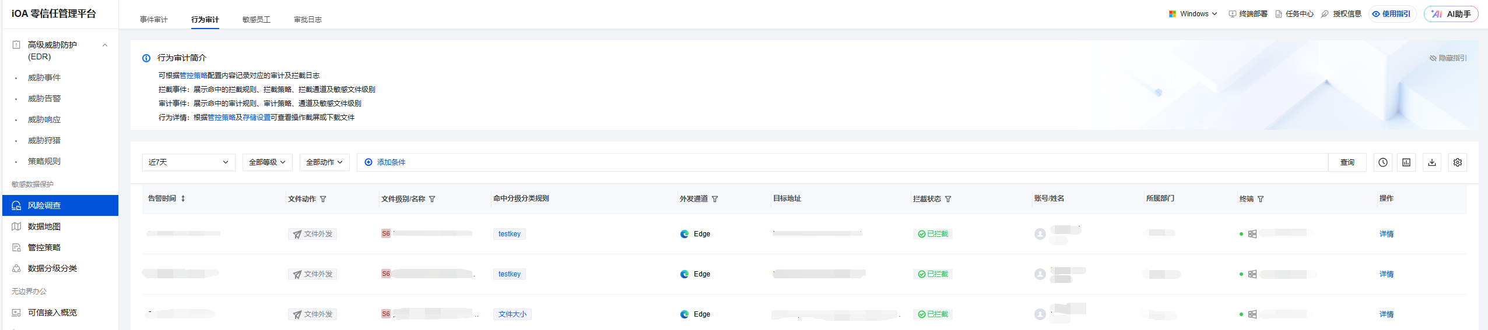Switch to the 事件审计 tab
1488x330 pixels.
[x=153, y=20]
